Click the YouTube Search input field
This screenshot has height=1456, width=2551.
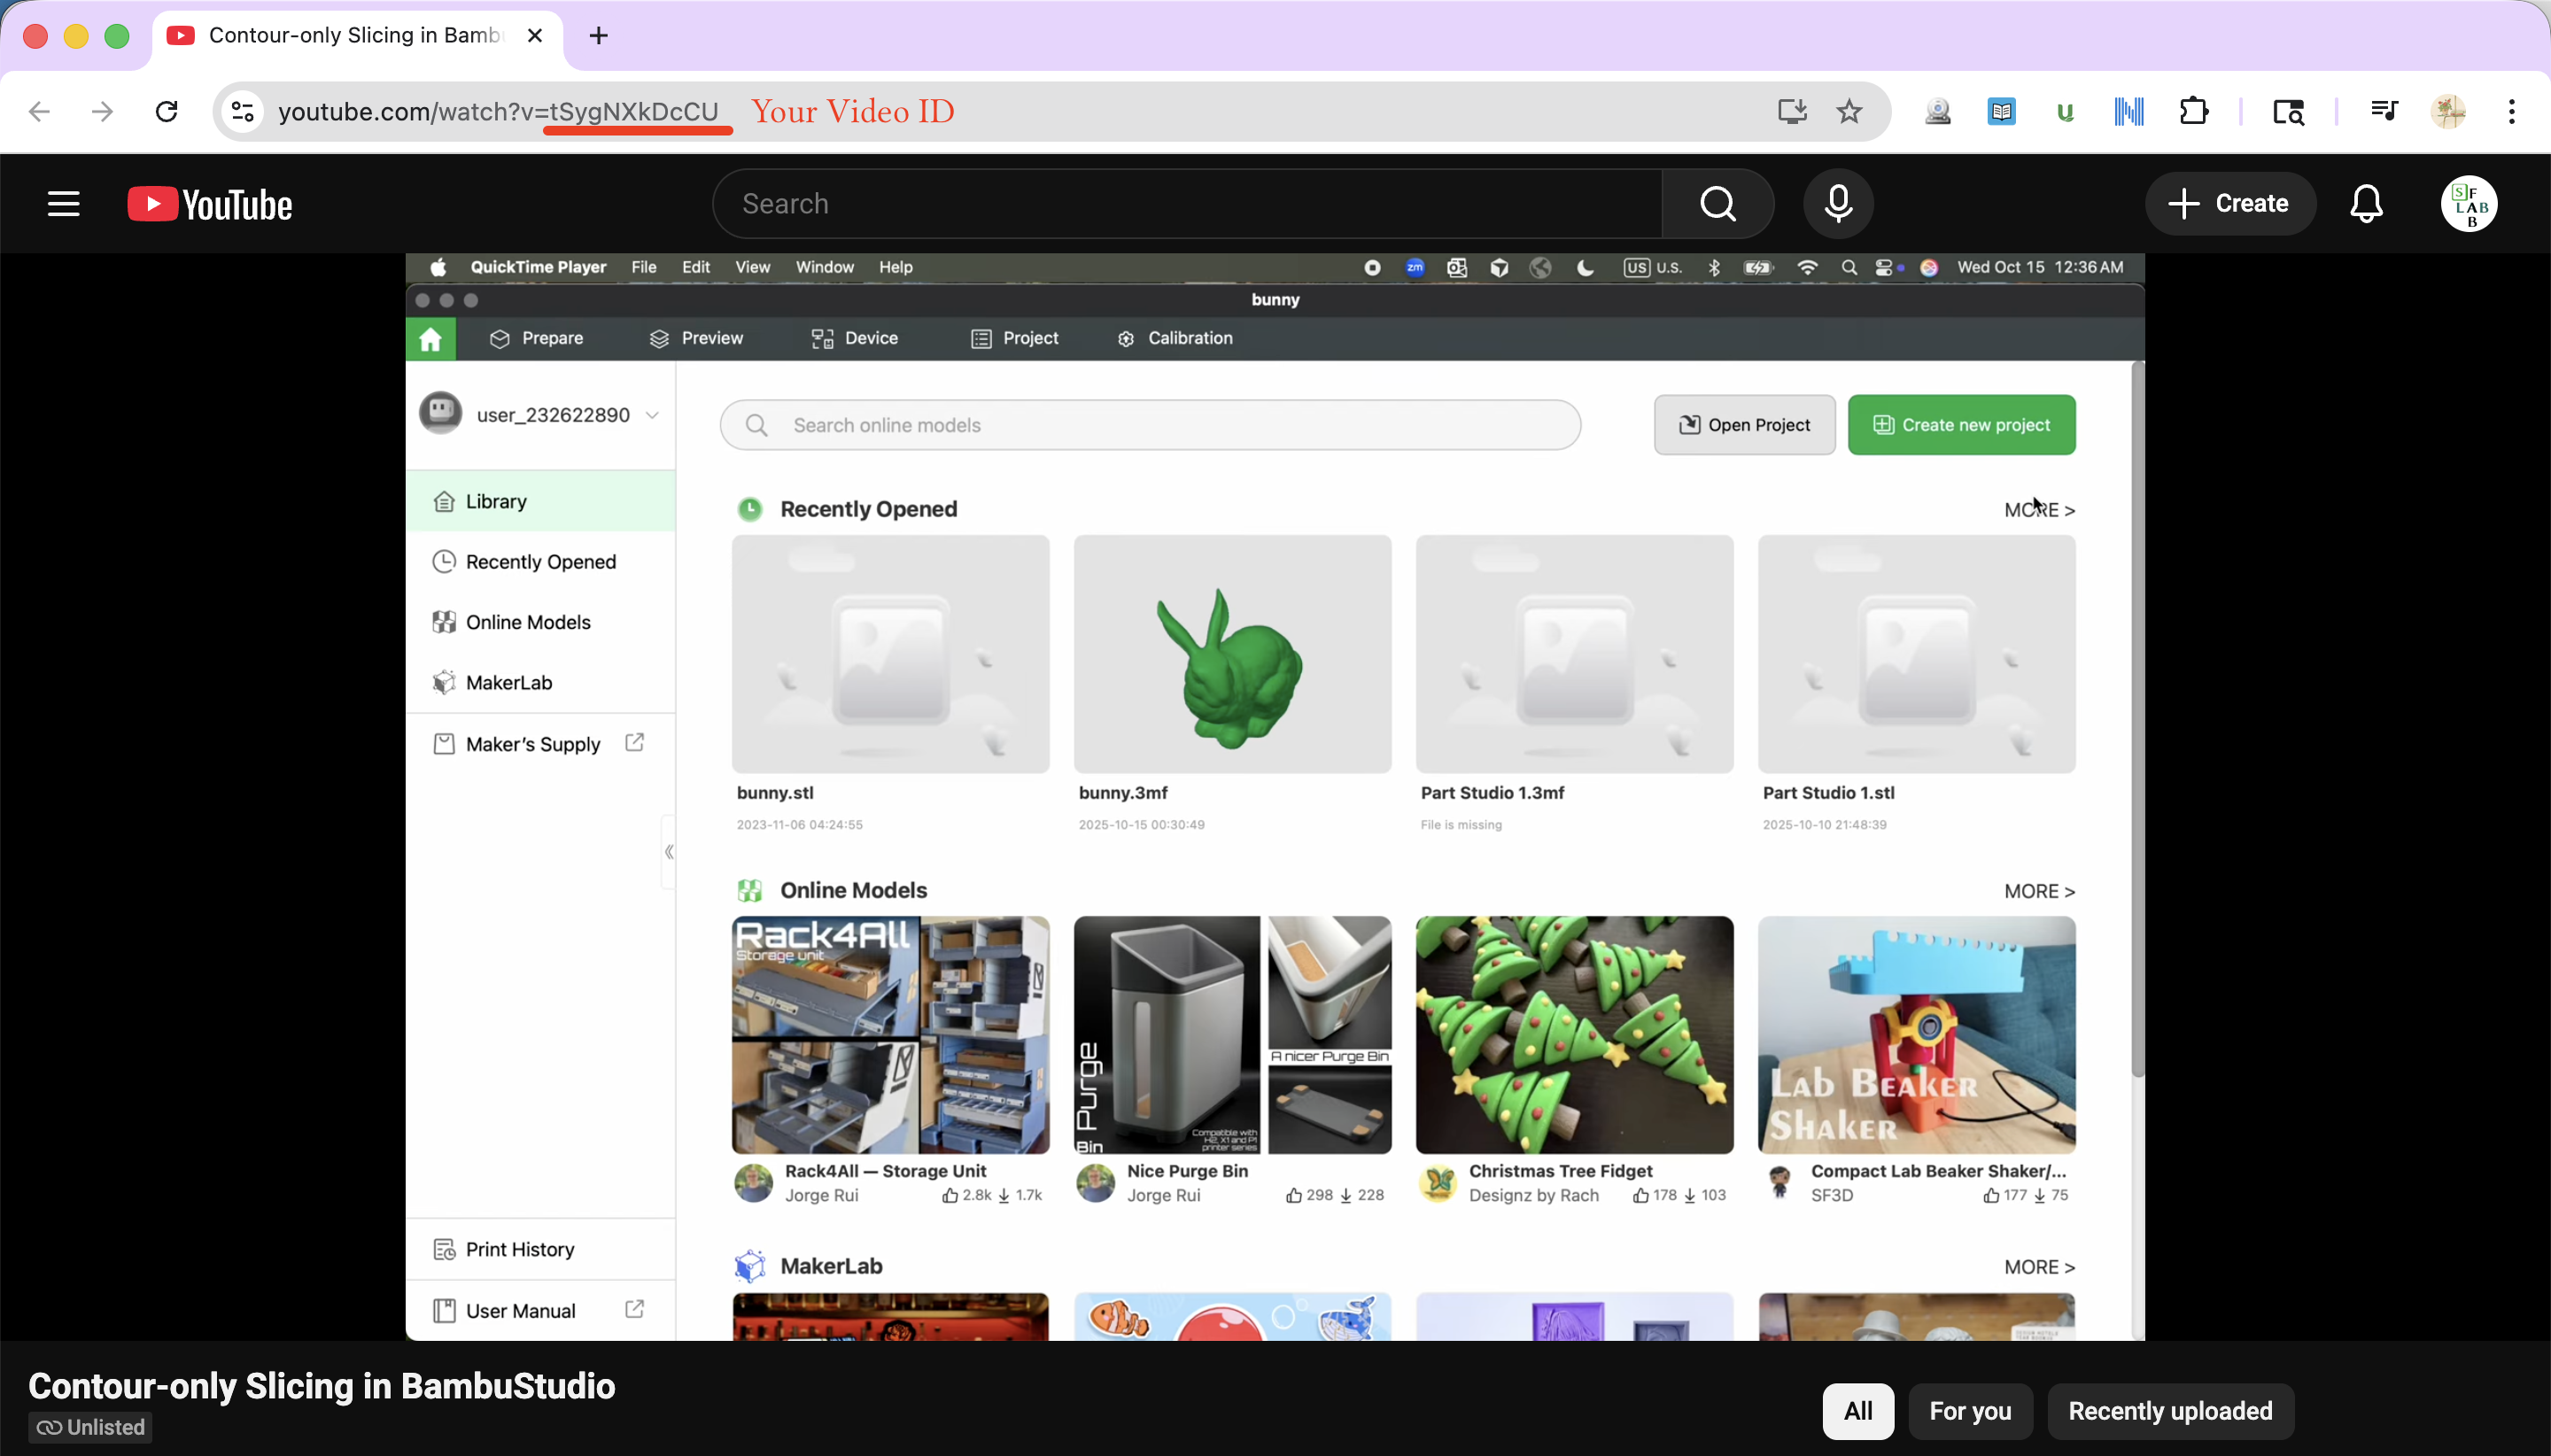(1187, 204)
